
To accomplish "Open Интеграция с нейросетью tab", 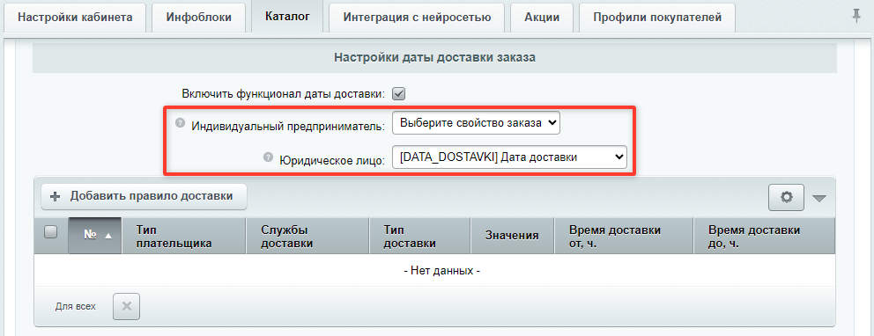I will coord(417,18).
